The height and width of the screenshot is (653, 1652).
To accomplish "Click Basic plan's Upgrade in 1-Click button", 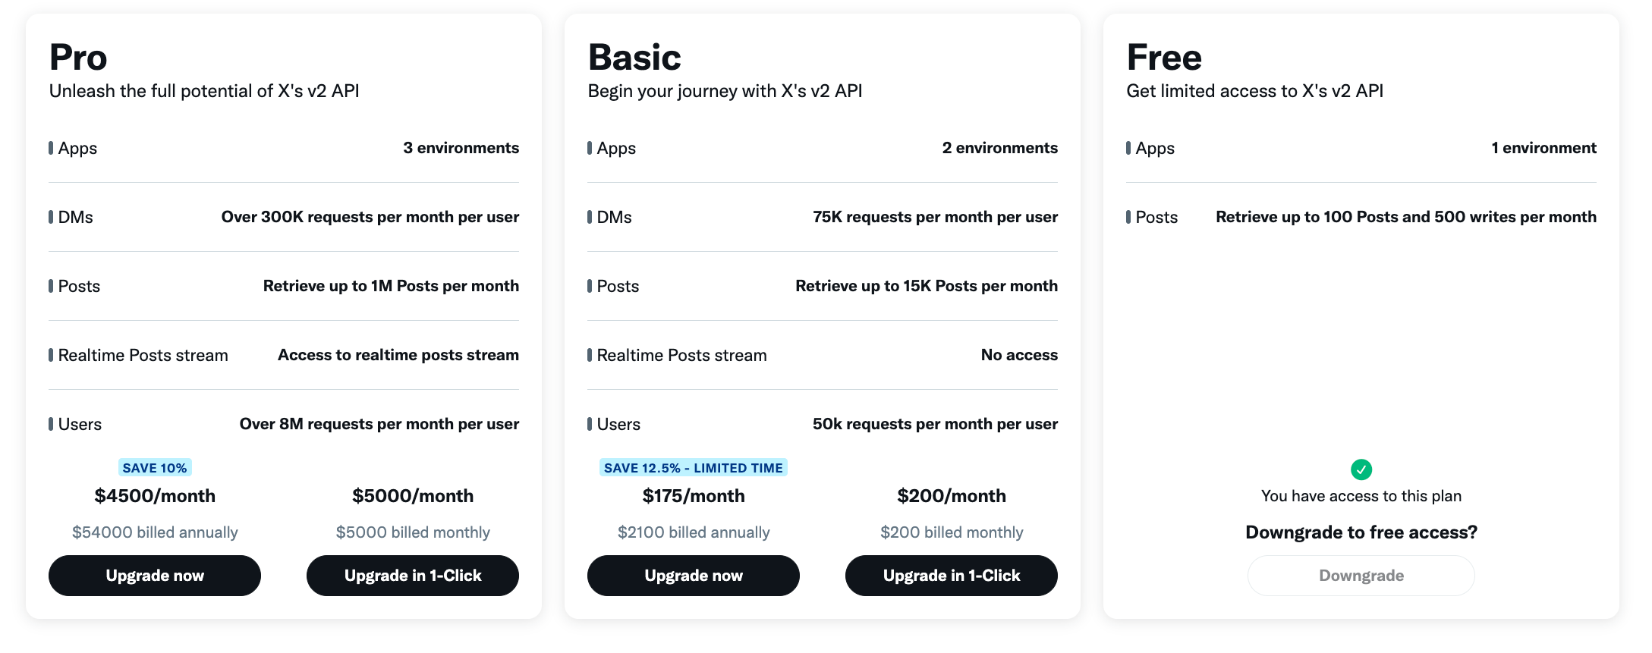I will click(952, 576).
